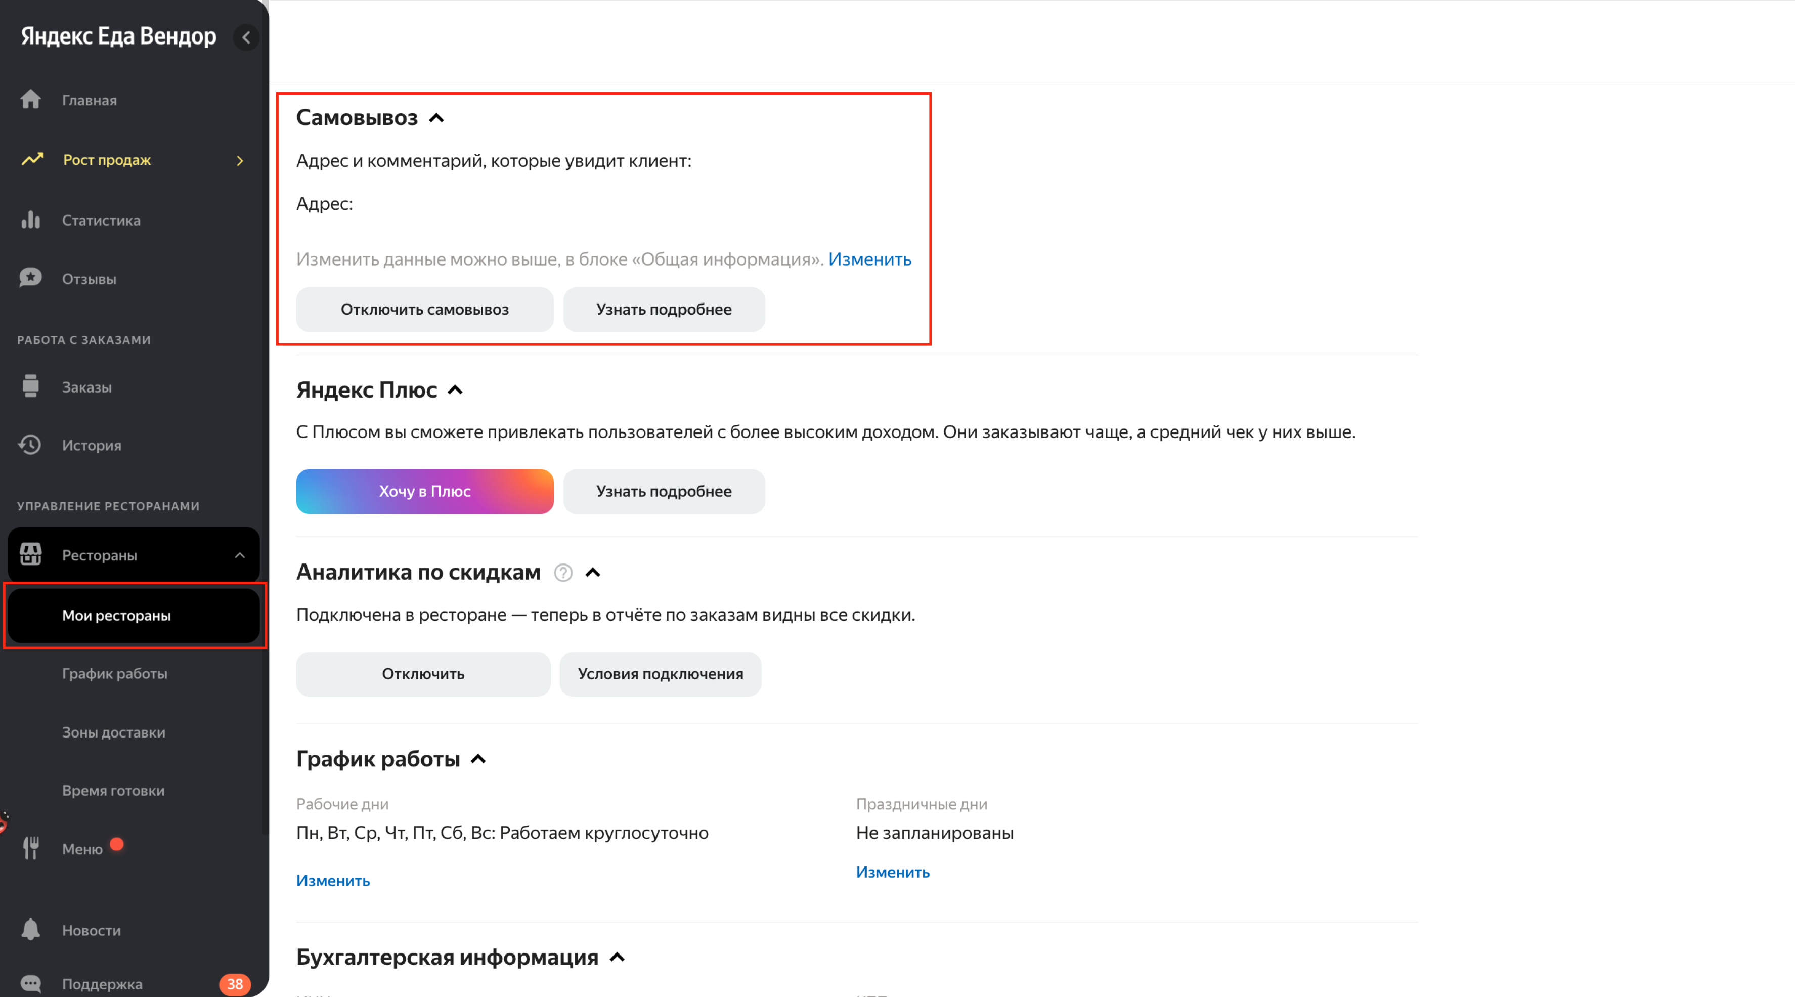Collapse the Яндекс Плюс section

455,390
